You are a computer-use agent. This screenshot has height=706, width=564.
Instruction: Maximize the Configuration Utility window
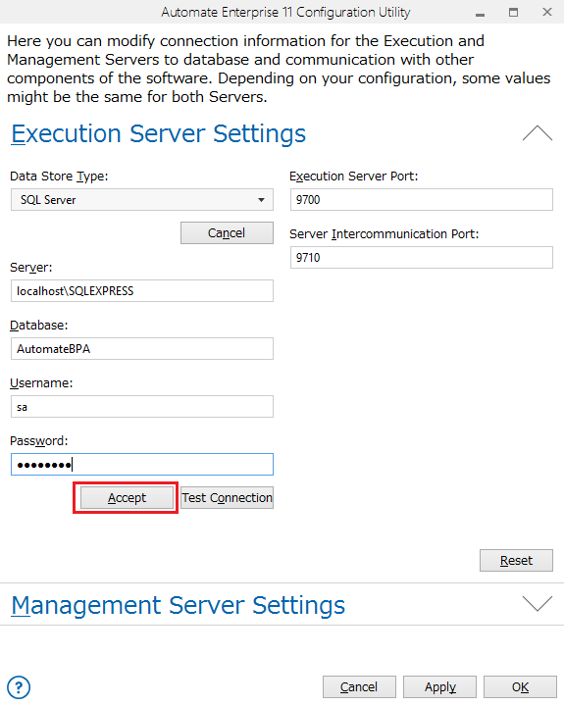[514, 12]
